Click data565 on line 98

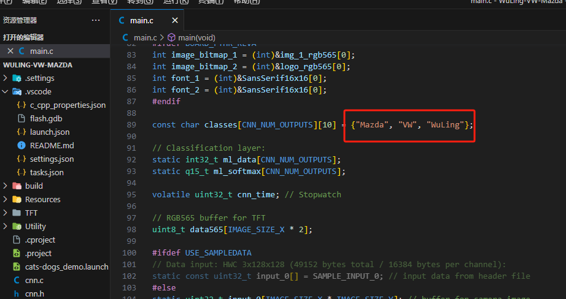pos(206,230)
